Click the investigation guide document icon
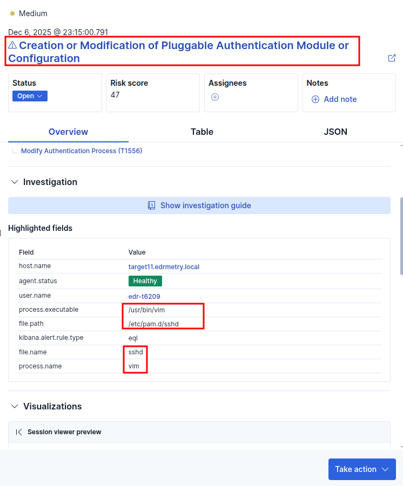 [152, 206]
